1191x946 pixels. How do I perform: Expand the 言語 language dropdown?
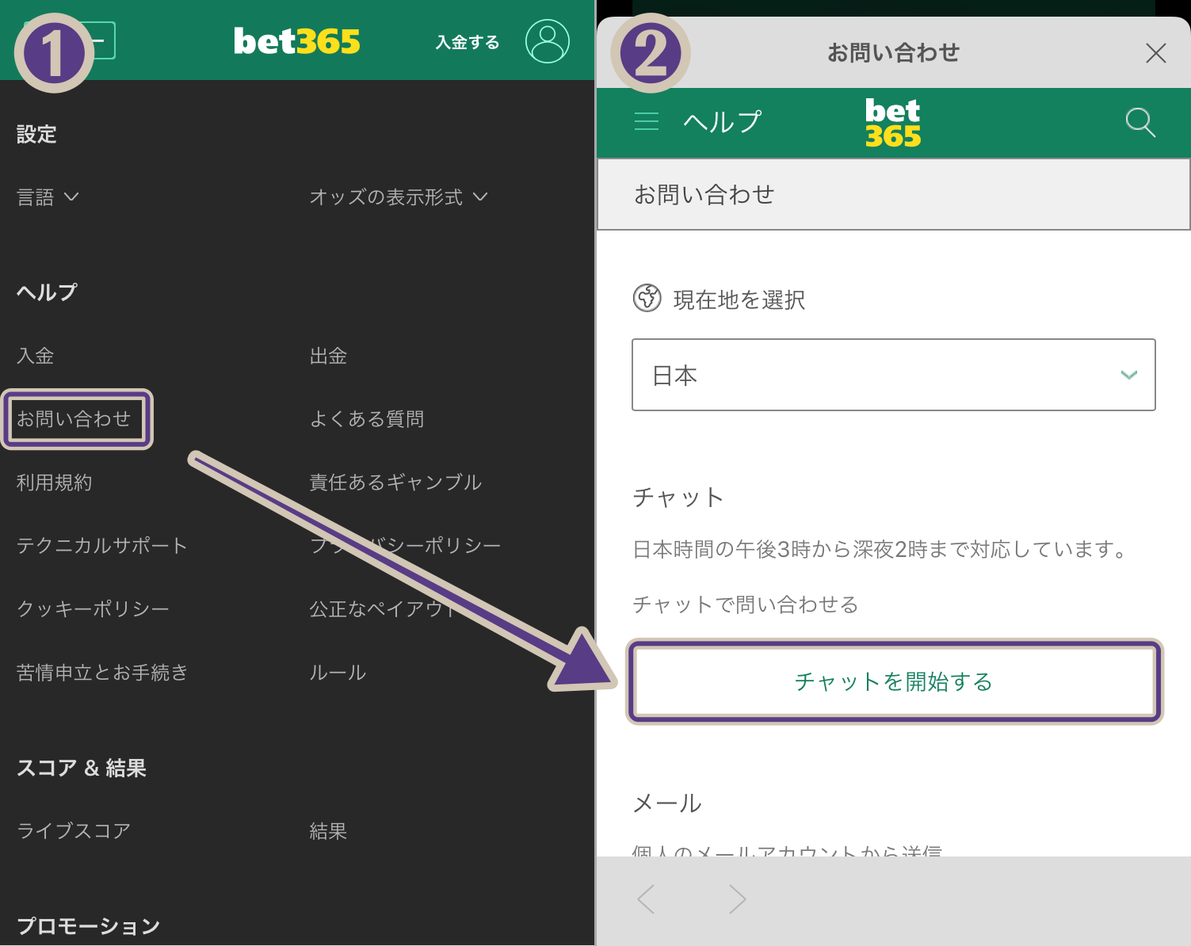pos(48,196)
